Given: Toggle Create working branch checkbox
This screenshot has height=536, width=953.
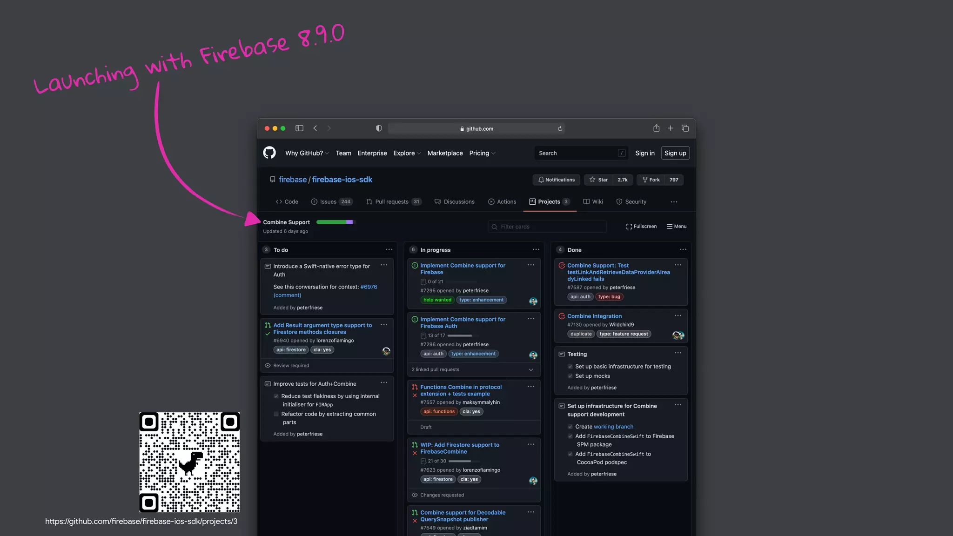Looking at the screenshot, I should tap(570, 427).
